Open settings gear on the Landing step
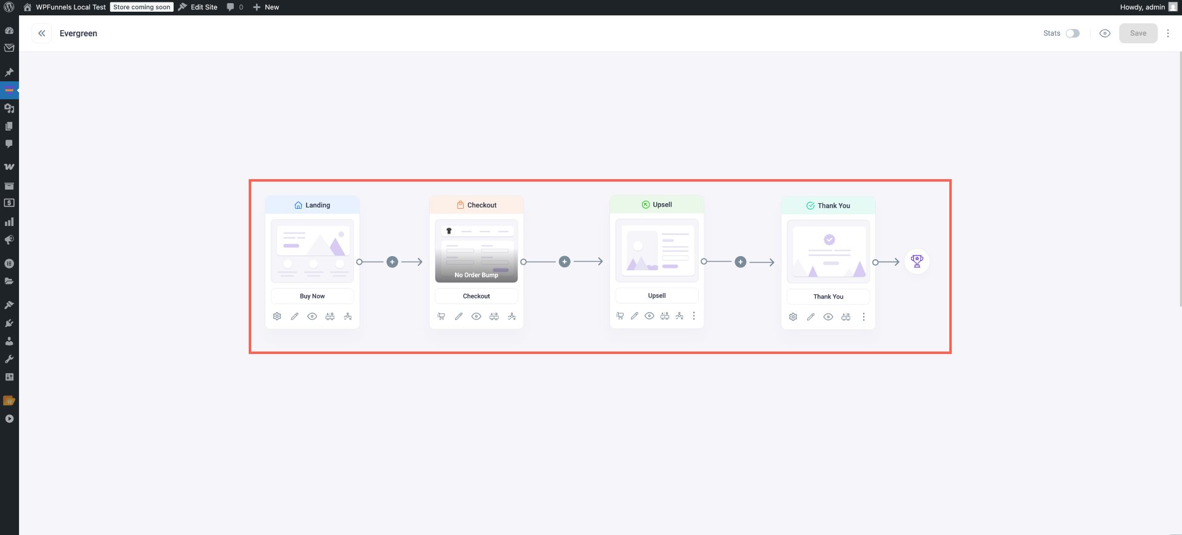Viewport: 1182px width, 535px height. pyautogui.click(x=277, y=316)
